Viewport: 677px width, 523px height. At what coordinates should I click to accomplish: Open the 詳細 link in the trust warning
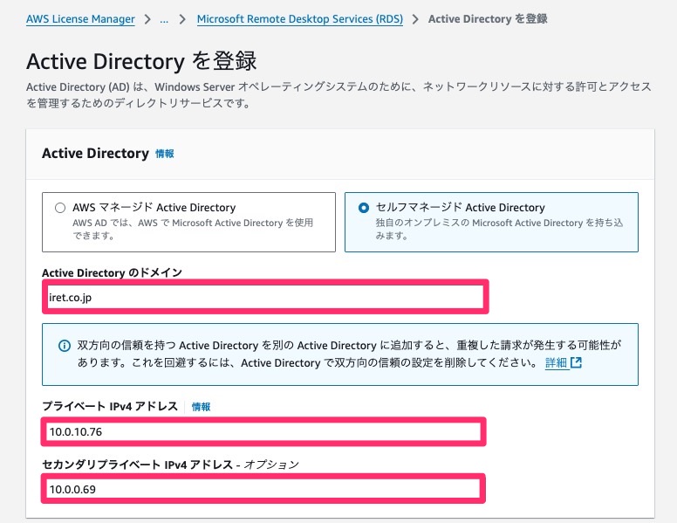click(556, 362)
